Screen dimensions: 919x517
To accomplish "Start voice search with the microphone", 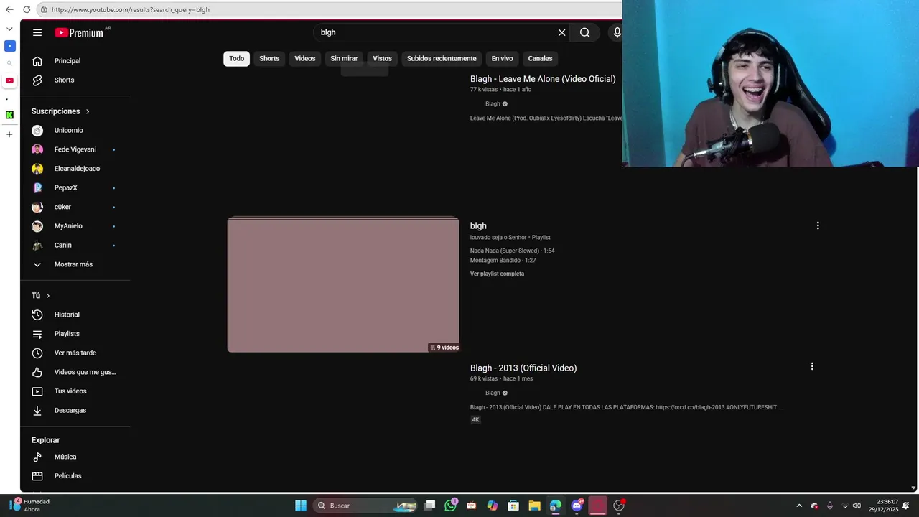I will 617,32.
